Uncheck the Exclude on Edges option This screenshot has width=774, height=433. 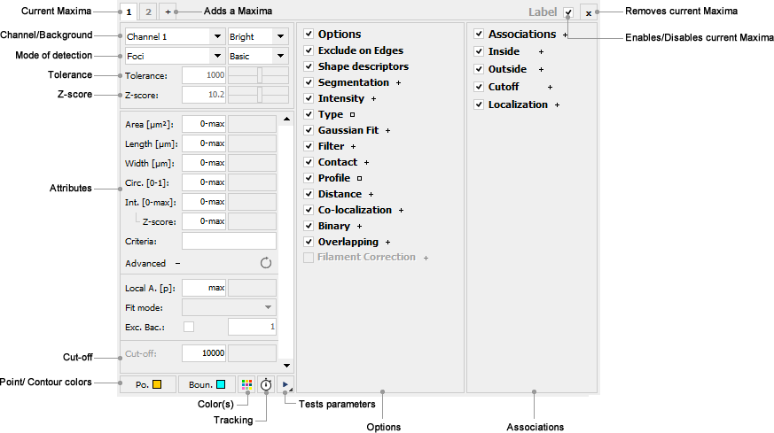[x=309, y=50]
